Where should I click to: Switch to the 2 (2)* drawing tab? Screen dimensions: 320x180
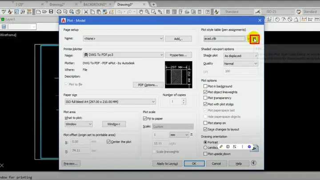20,4
